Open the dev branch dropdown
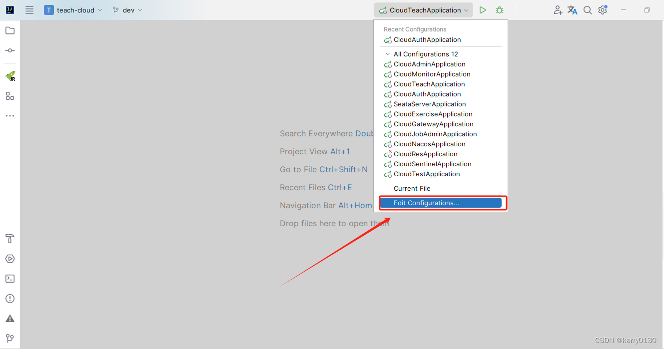 pyautogui.click(x=127, y=9)
